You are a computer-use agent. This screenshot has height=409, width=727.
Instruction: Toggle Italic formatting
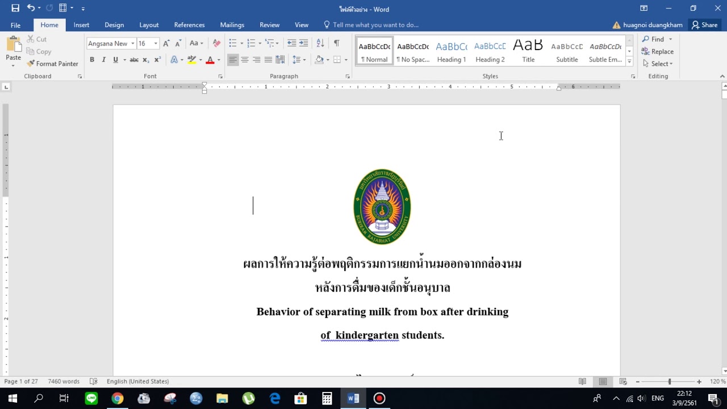(x=103, y=60)
